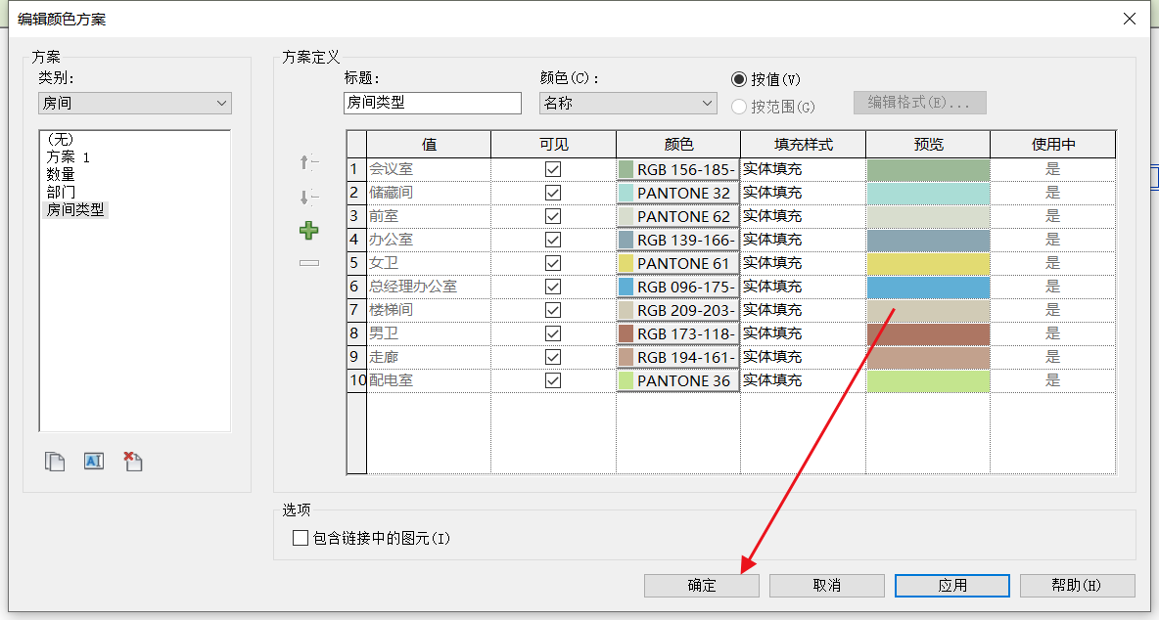Click the 确定 button

pyautogui.click(x=702, y=585)
